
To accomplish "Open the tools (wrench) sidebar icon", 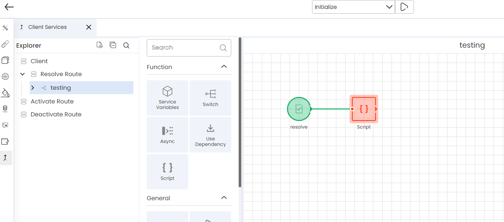I will pyautogui.click(x=6, y=28).
